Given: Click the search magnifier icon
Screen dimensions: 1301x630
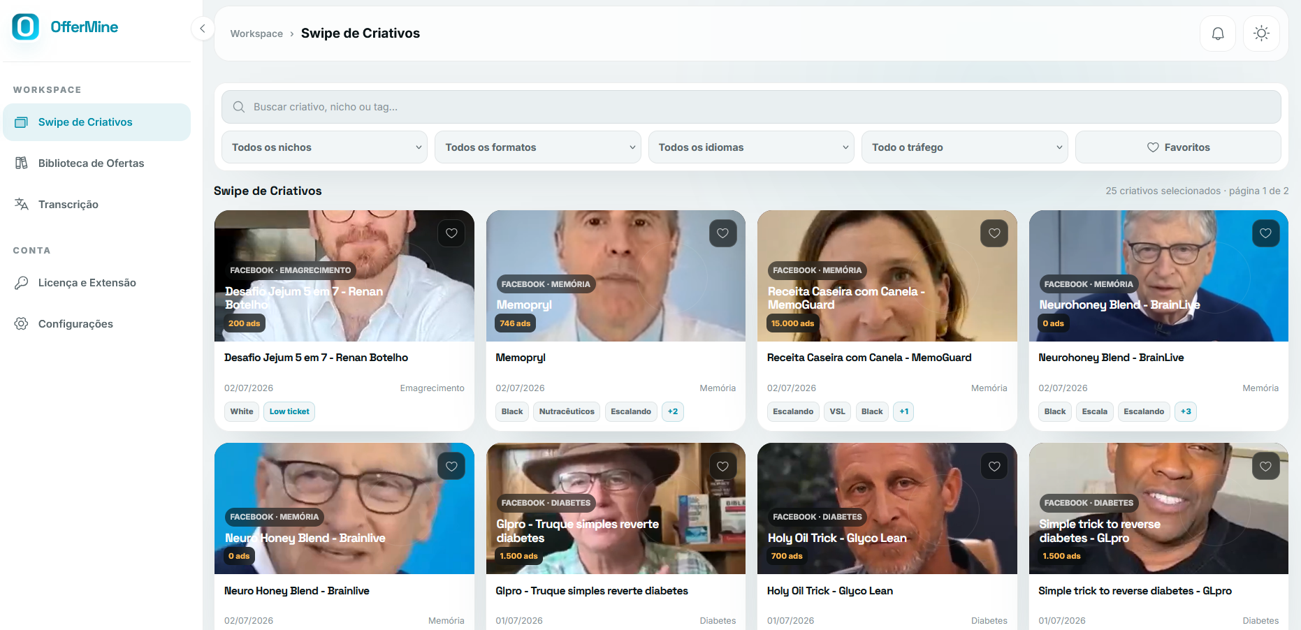Looking at the screenshot, I should [239, 107].
